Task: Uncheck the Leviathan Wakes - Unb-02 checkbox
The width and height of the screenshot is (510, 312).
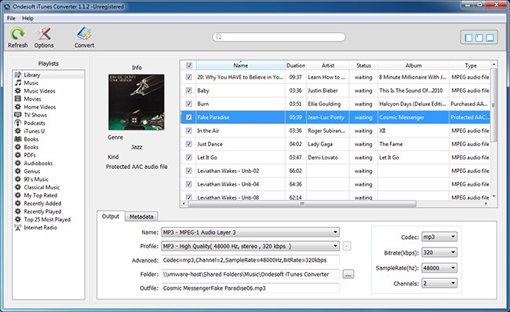Action: (188, 171)
